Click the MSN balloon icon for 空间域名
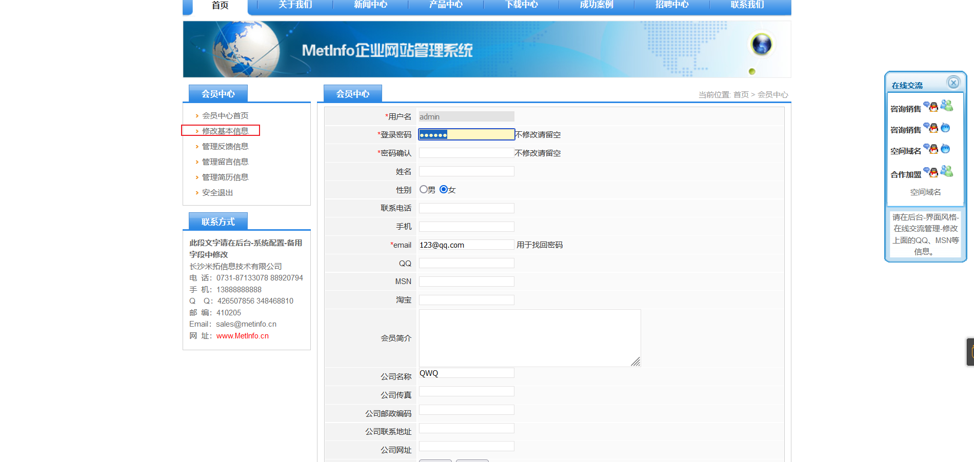 click(x=946, y=148)
